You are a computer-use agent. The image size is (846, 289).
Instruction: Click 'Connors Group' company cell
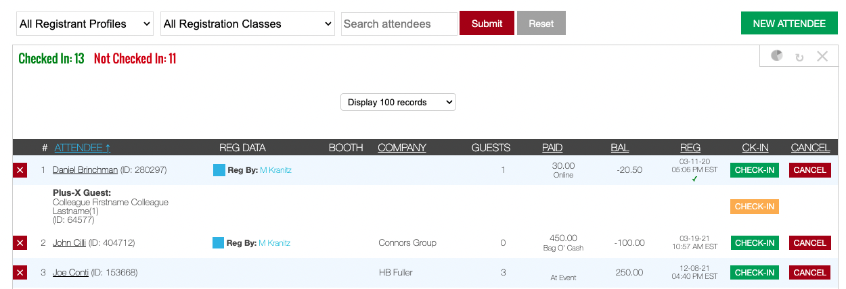click(x=407, y=243)
